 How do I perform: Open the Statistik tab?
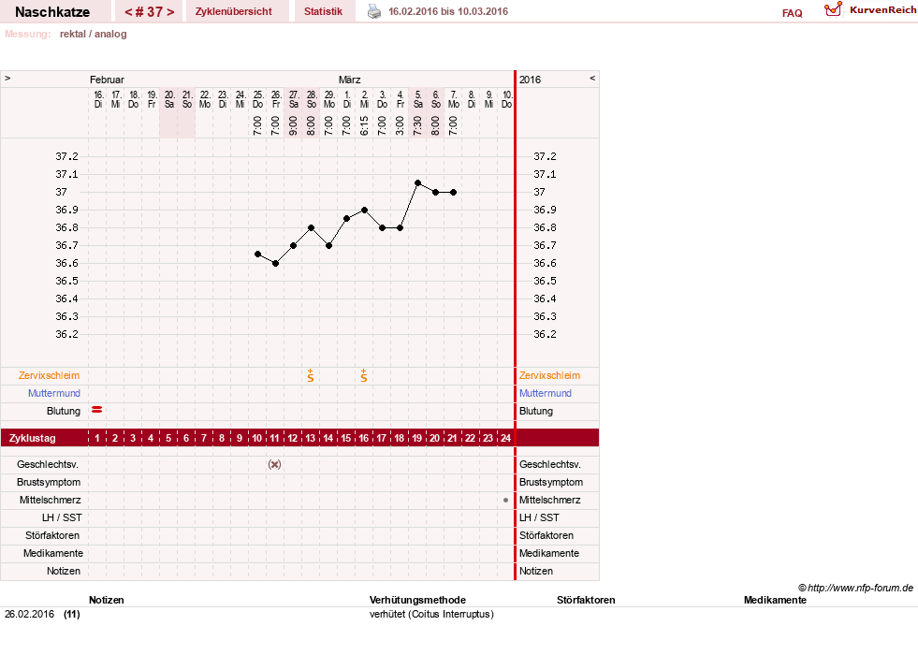[x=323, y=11]
